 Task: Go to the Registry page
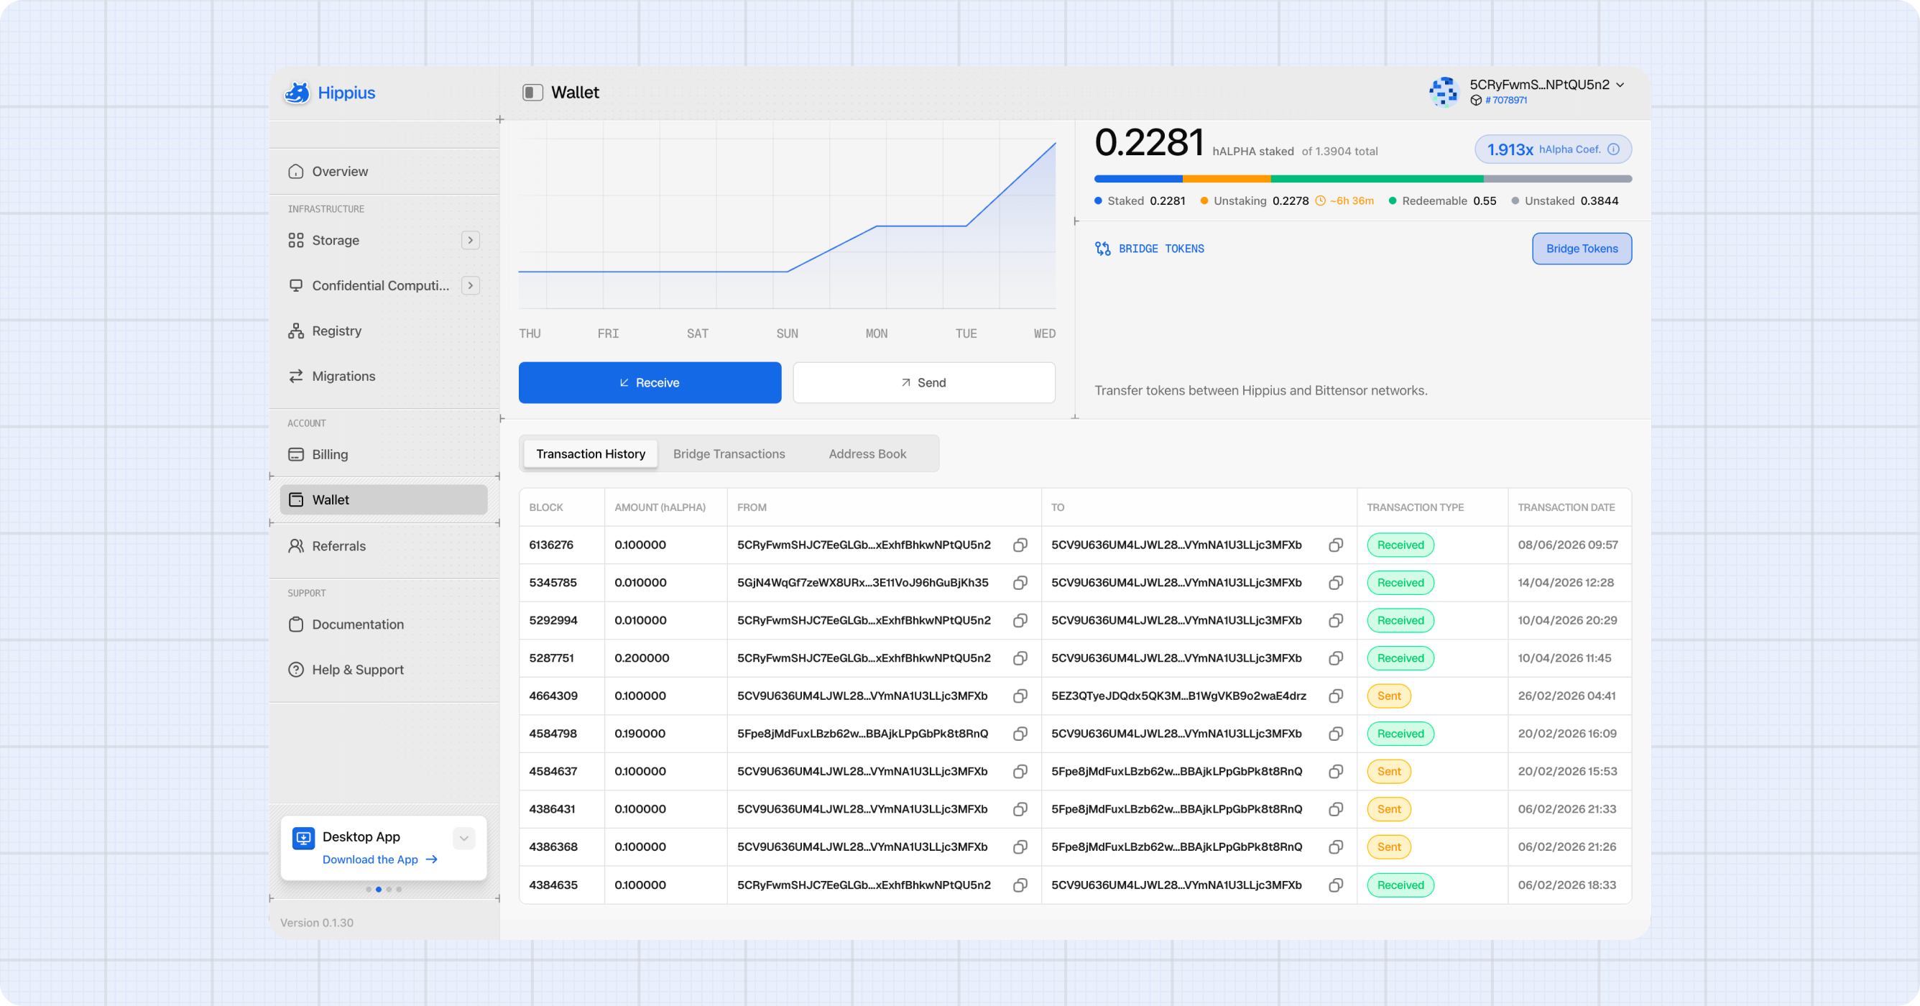pyautogui.click(x=383, y=331)
